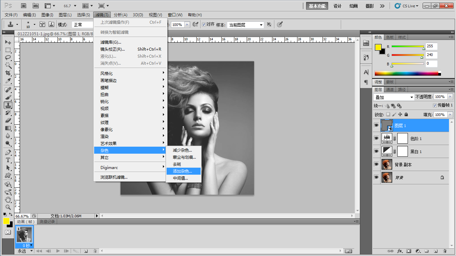Expand the 样本 dropdown showing 当前图层

[x=246, y=25]
